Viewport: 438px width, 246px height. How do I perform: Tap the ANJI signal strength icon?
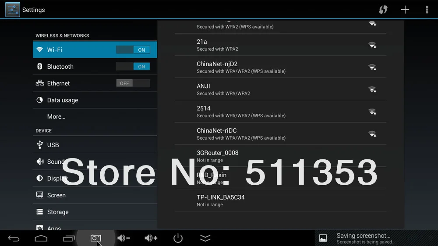pos(372,89)
